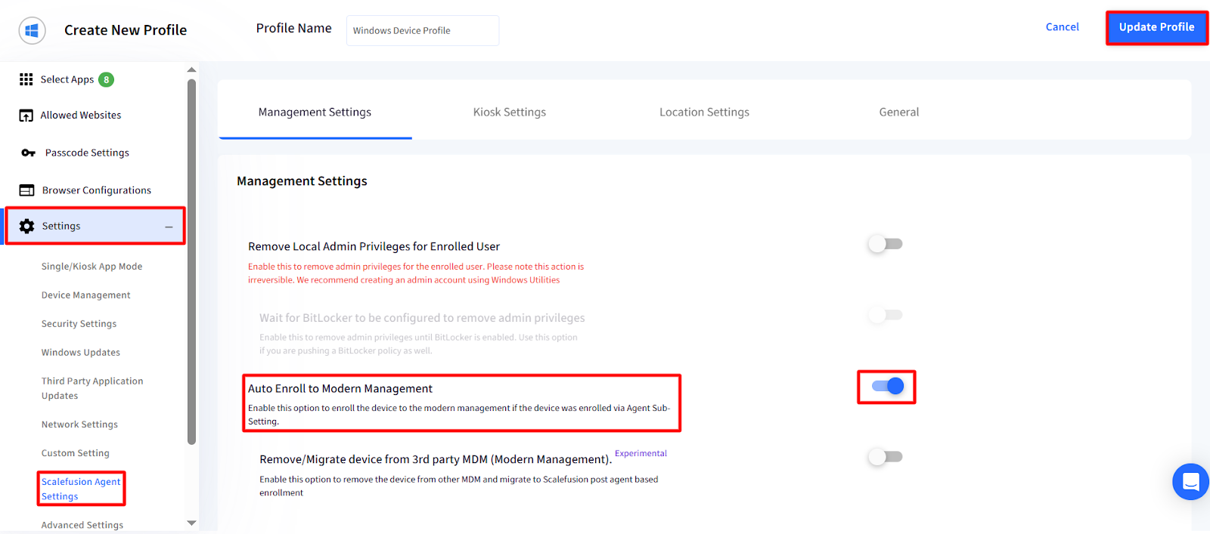Screen dimensions: 1210x534
Task: Click the Browser Configurations window icon
Action: tap(26, 190)
